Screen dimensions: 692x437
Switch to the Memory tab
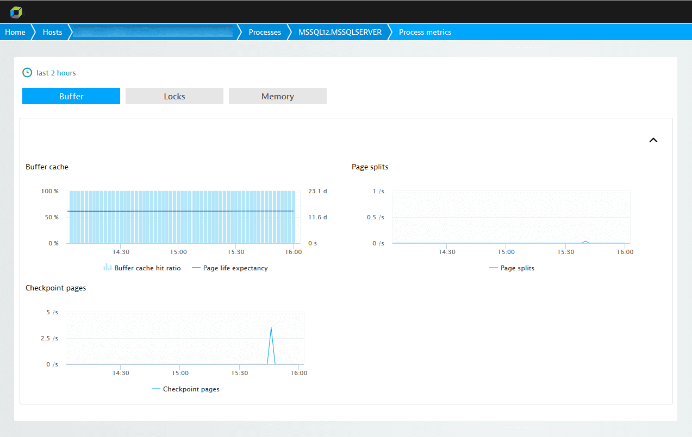click(277, 96)
